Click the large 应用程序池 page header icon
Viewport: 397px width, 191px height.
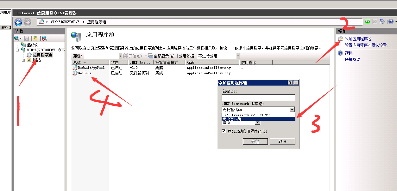click(76, 37)
